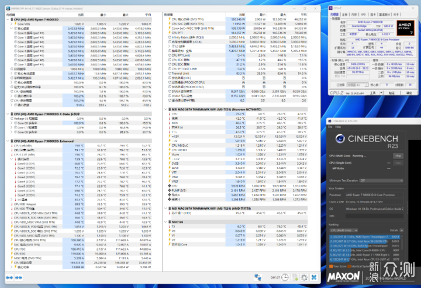Screen dimensions: 421x288
Task: Click chip icon beside MSI MAG X870 Nuvoton header
Action: pyautogui.click(x=170, y=109)
